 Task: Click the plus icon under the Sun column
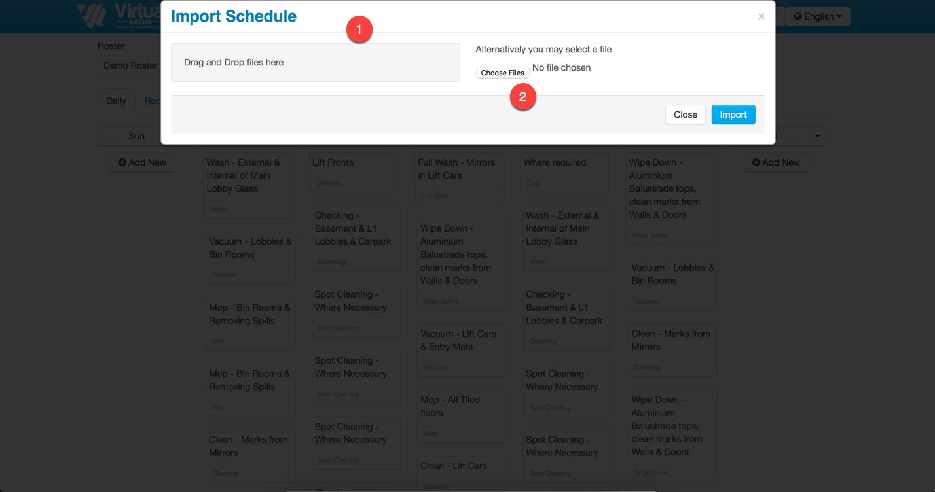click(x=122, y=162)
